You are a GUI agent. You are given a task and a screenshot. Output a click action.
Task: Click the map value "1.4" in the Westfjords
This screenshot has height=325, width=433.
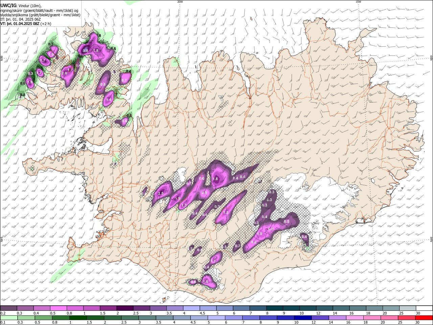109,100
